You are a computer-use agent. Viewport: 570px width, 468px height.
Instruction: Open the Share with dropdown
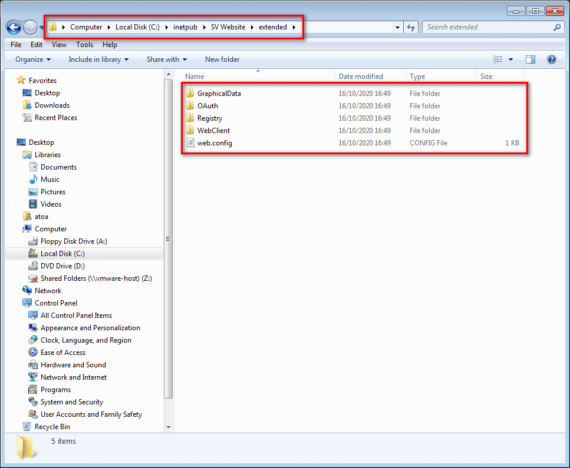tap(166, 59)
